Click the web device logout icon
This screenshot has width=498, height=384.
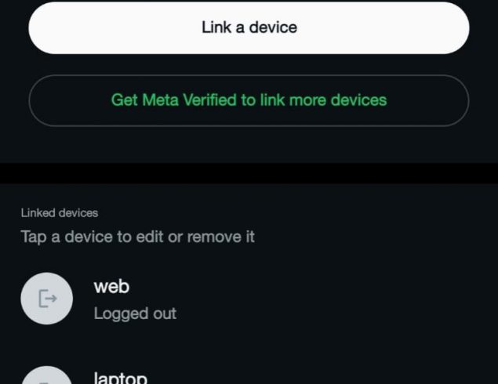(47, 299)
